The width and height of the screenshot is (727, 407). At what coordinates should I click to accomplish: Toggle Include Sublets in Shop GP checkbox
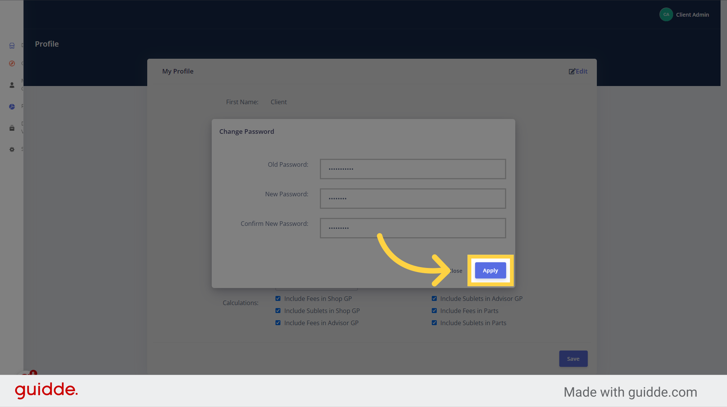[x=278, y=311]
